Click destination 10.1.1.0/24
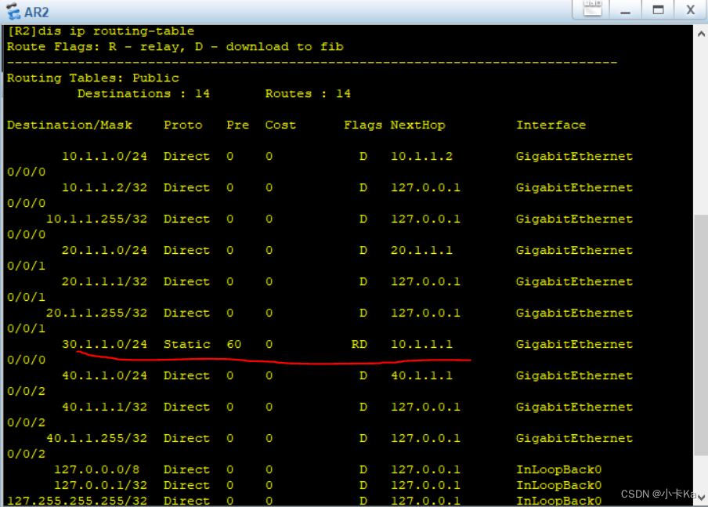708x507 pixels. pyautogui.click(x=104, y=157)
